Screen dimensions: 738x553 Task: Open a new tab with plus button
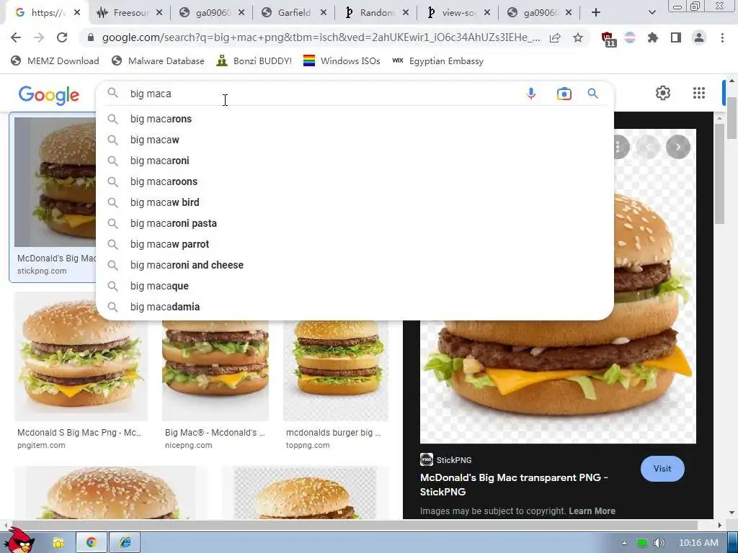(596, 13)
